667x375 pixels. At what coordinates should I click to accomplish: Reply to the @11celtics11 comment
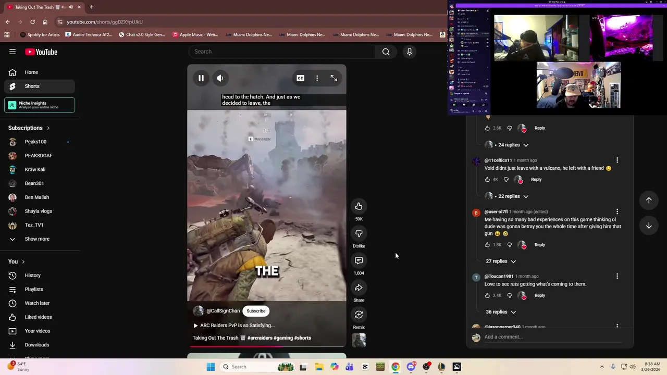(536, 180)
